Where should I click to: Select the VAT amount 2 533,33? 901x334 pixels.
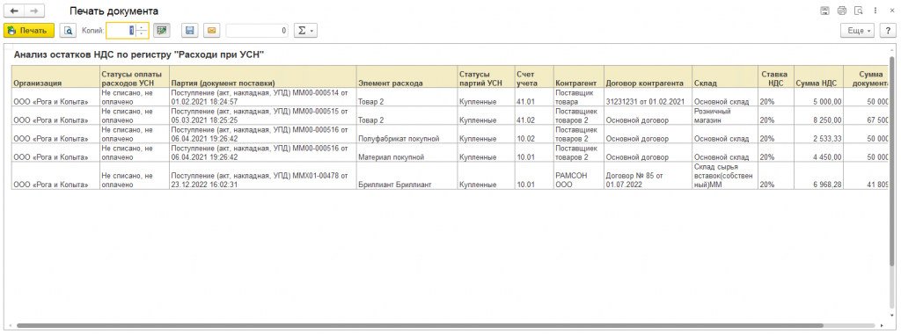click(819, 134)
